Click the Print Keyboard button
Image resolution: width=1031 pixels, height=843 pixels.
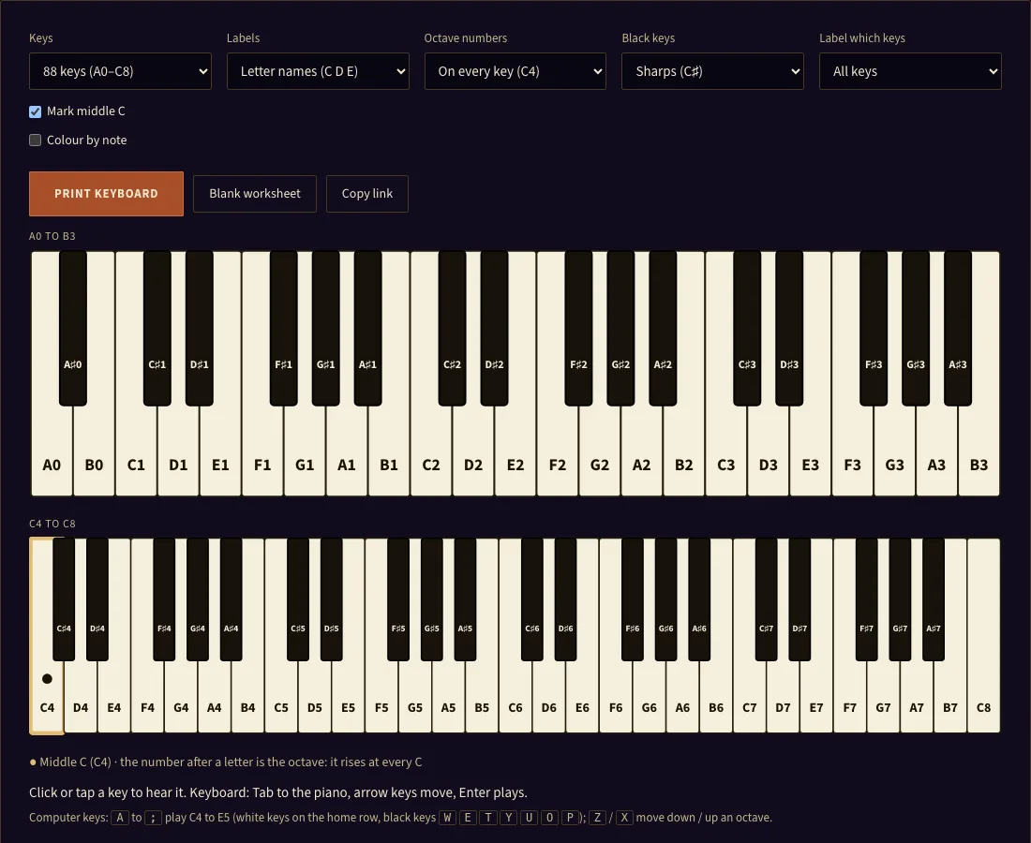106,193
